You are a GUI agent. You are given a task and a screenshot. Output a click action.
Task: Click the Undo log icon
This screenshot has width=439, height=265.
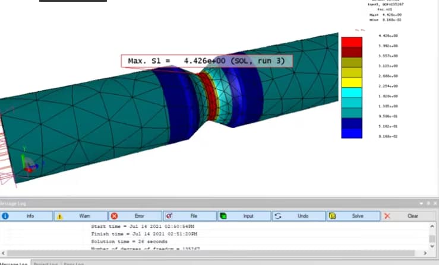coord(277,216)
